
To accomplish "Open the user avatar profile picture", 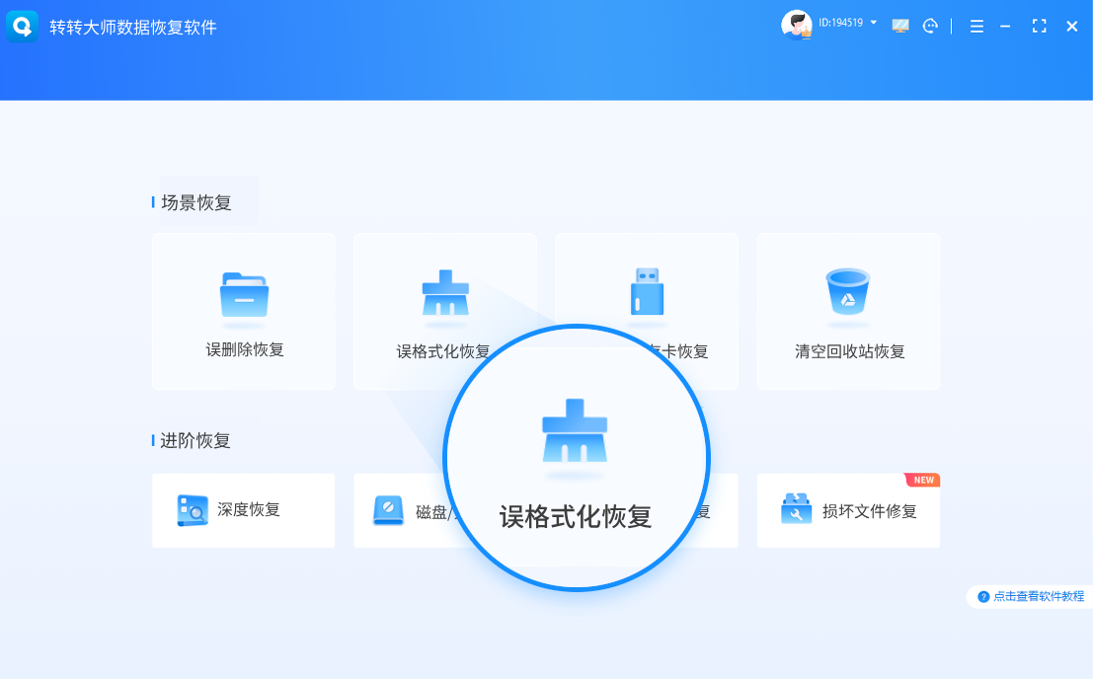I will point(796,25).
